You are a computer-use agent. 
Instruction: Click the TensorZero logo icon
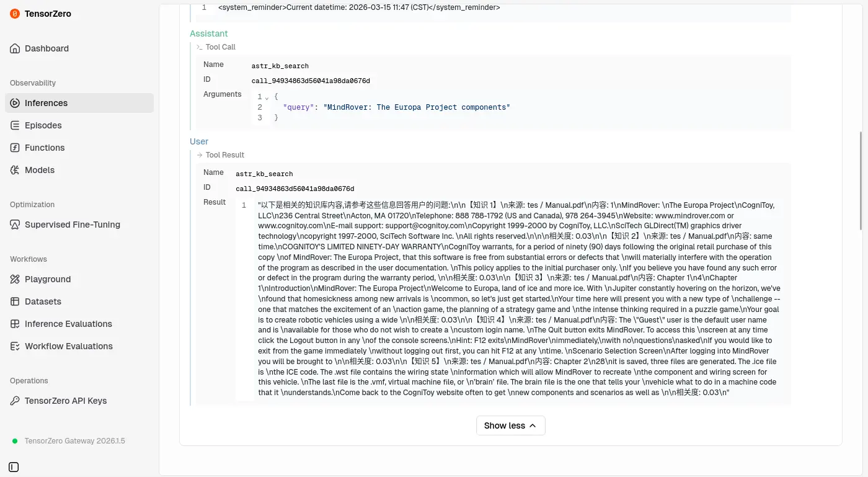15,14
